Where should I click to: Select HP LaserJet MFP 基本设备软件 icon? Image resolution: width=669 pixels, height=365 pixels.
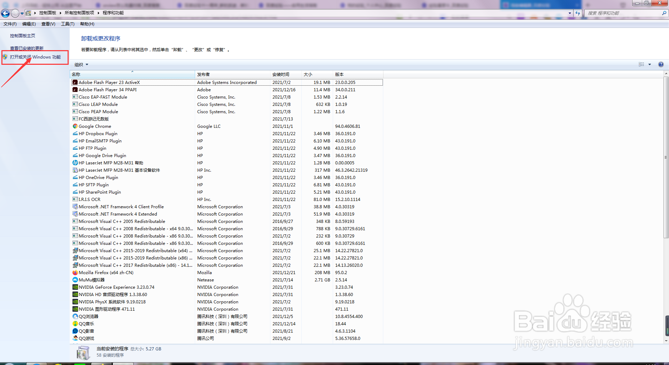(75, 170)
